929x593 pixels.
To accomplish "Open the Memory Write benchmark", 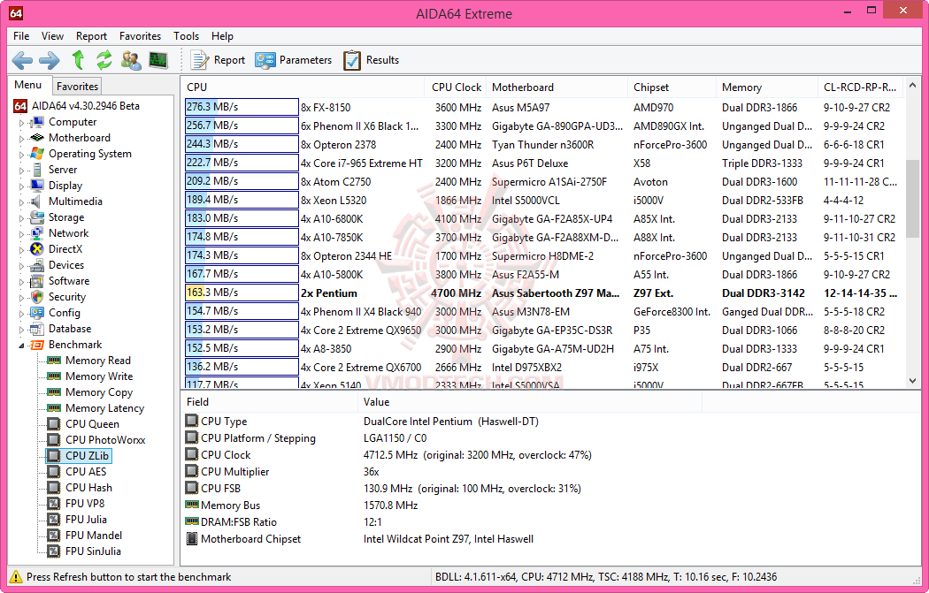I will 99,376.
